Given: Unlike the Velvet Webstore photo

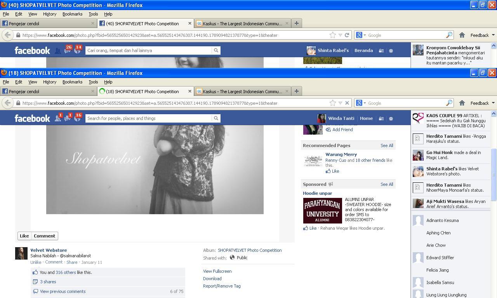Looking at the screenshot, I should (x=36, y=262).
